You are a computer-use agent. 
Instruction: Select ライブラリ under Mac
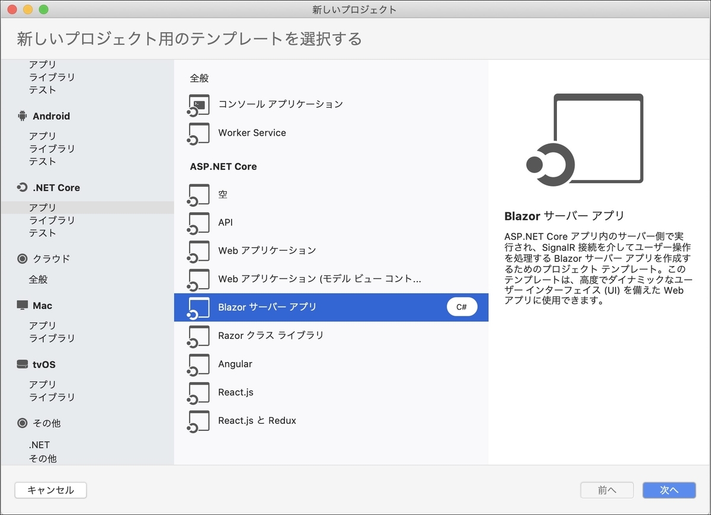52,338
